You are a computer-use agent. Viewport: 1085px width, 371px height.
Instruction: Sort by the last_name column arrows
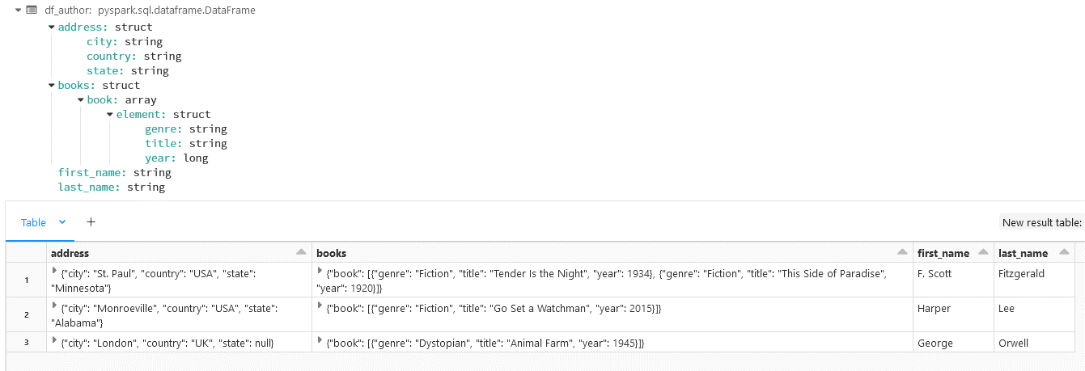click(x=1064, y=253)
